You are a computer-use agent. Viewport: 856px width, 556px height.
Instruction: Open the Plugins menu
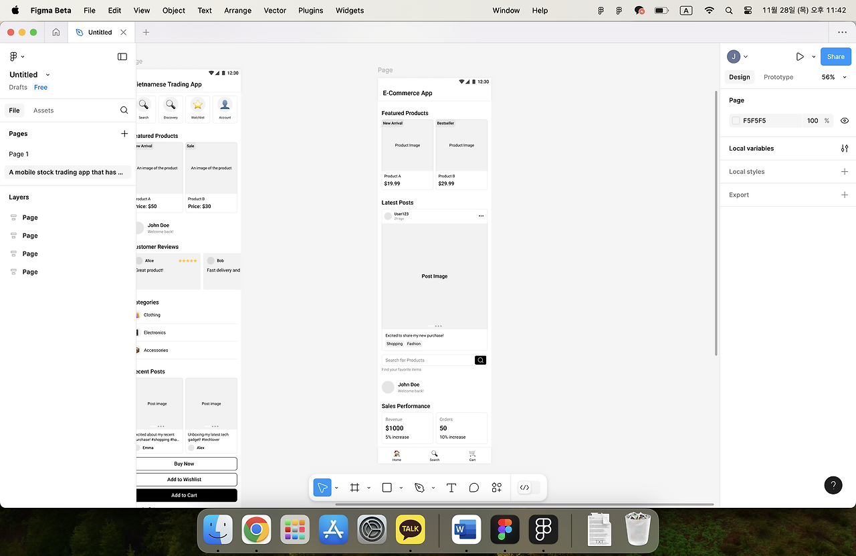tap(310, 11)
